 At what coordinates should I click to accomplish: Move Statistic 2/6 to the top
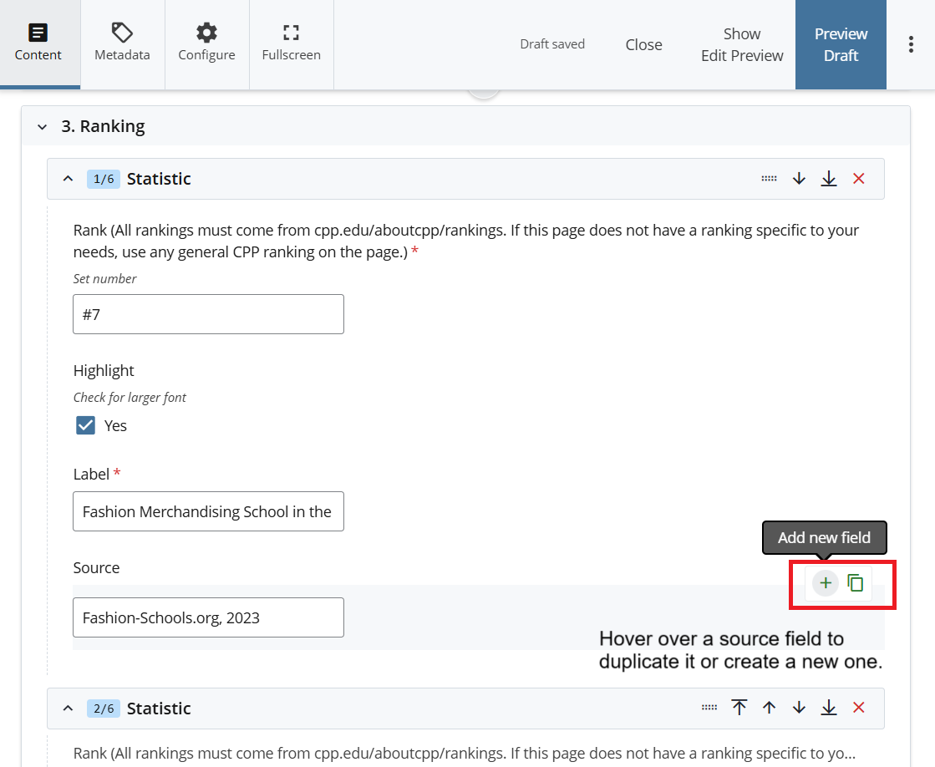tap(739, 708)
